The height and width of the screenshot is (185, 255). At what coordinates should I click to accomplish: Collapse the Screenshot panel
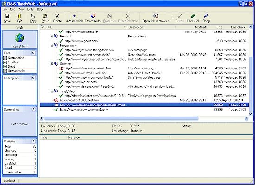point(33,109)
